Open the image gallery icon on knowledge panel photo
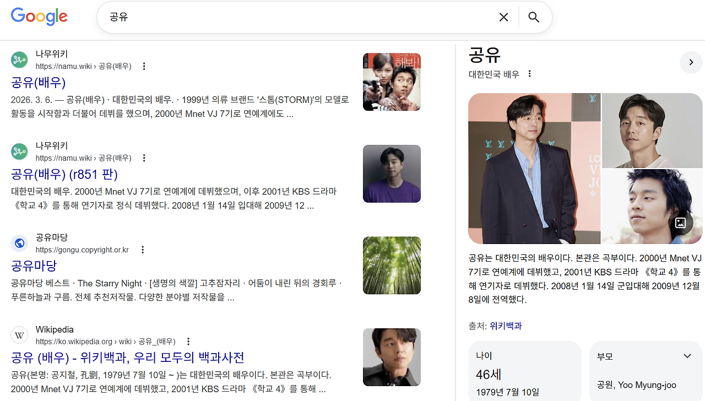Image resolution: width=705 pixels, height=401 pixels. click(x=680, y=223)
